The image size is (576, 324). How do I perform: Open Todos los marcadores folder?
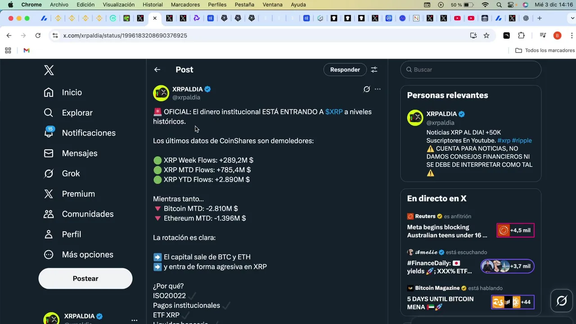point(545,50)
